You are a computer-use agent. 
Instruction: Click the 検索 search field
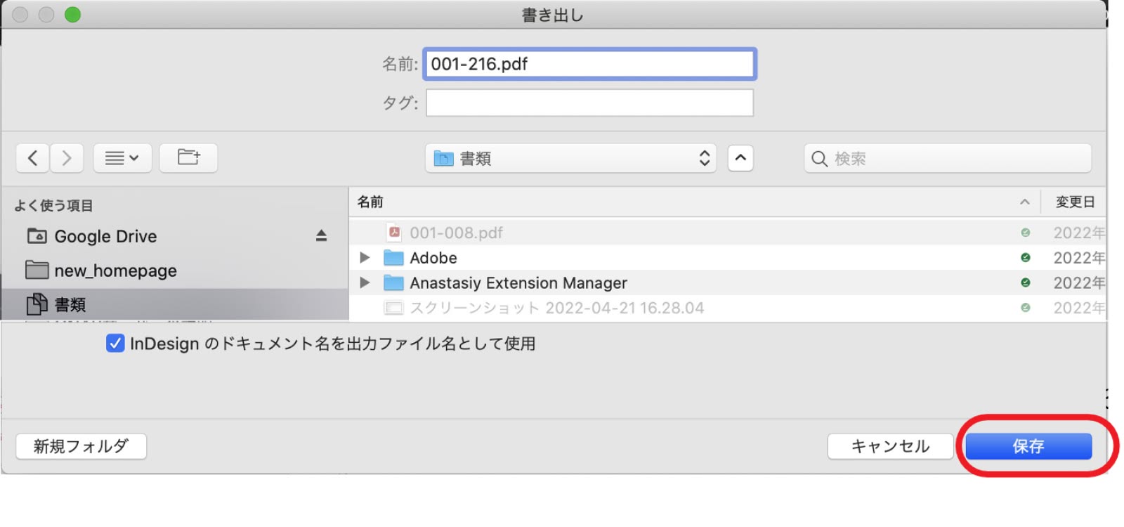(948, 159)
